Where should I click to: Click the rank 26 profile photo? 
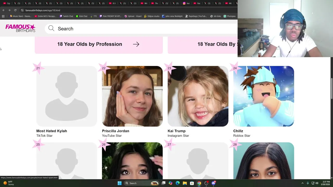click(132, 161)
